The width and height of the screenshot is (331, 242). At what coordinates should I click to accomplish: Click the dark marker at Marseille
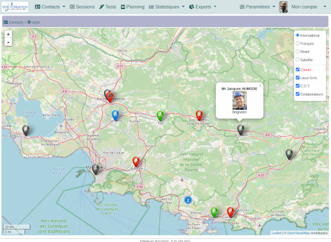point(95,169)
